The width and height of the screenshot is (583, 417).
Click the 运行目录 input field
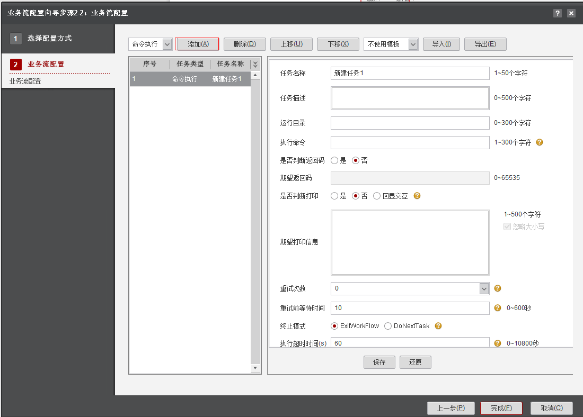(x=410, y=123)
